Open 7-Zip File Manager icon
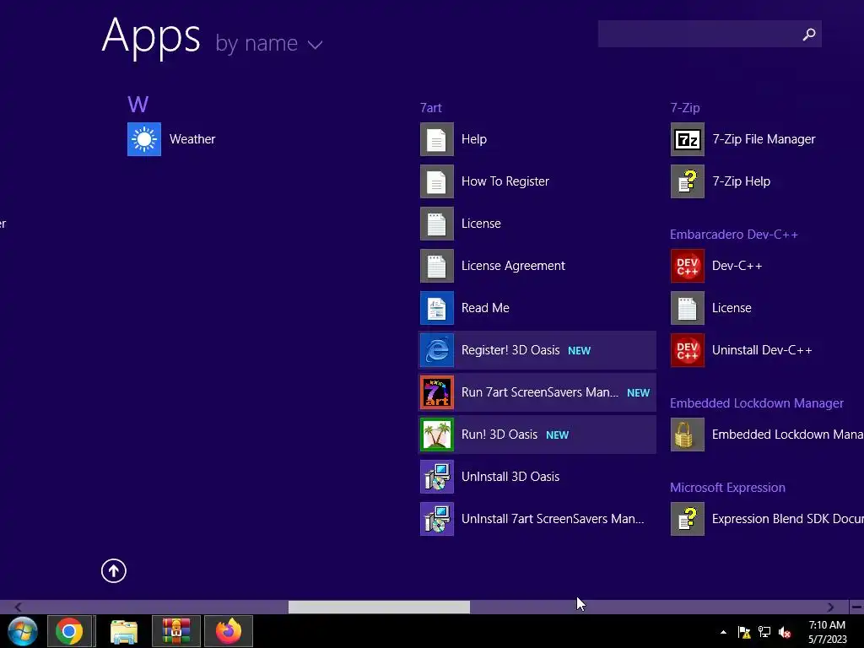864x648 pixels. (x=687, y=139)
